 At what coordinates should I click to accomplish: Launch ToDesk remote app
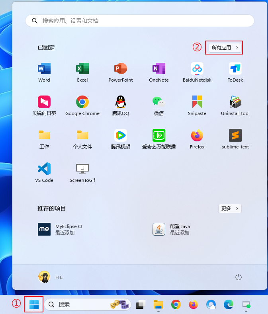(235, 72)
